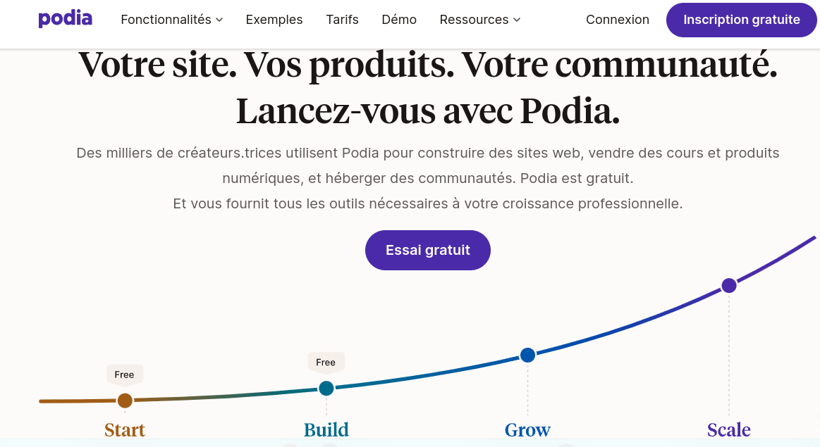Click the Inscription gratuite button
Viewport: 820px width, 447px height.
(741, 20)
